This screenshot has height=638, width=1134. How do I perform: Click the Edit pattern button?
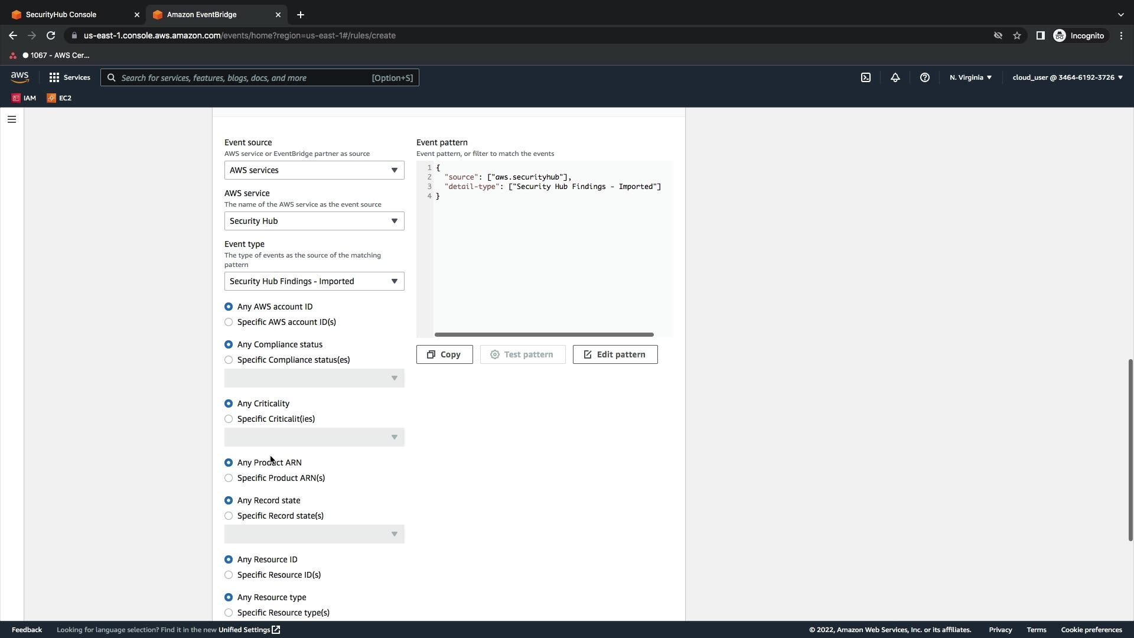tap(614, 354)
